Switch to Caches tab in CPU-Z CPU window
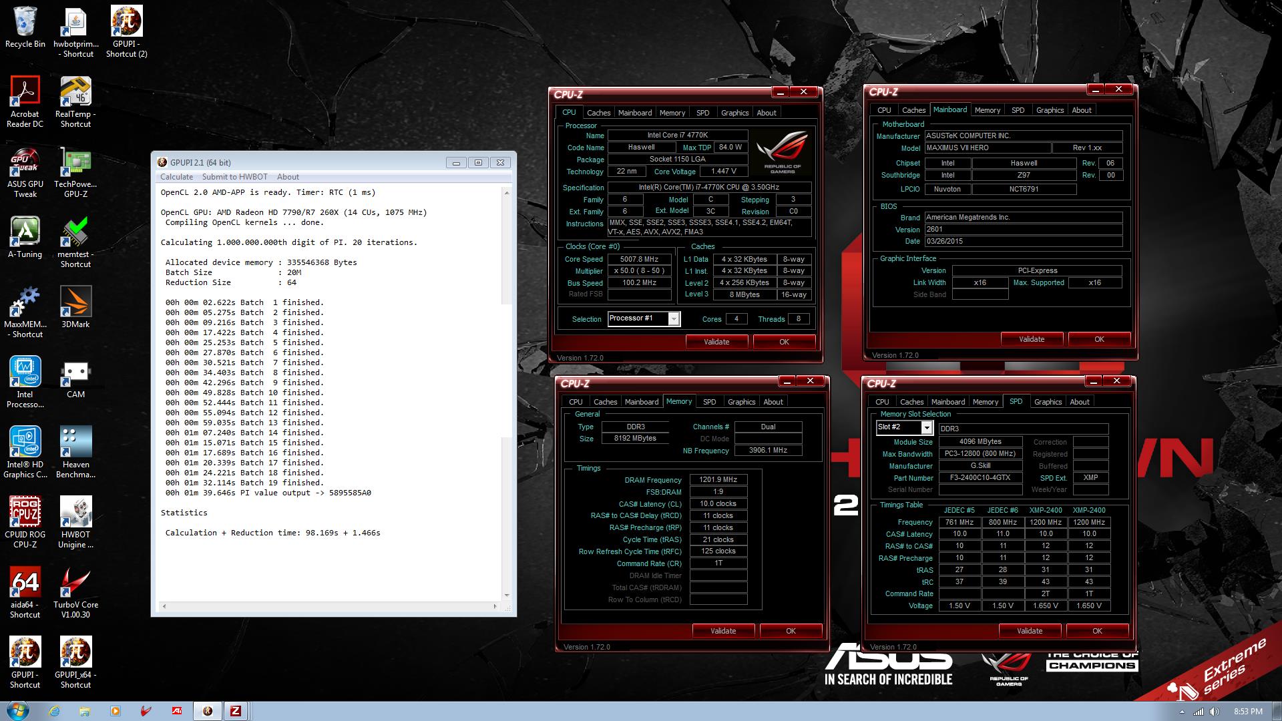The width and height of the screenshot is (1282, 721). point(598,113)
